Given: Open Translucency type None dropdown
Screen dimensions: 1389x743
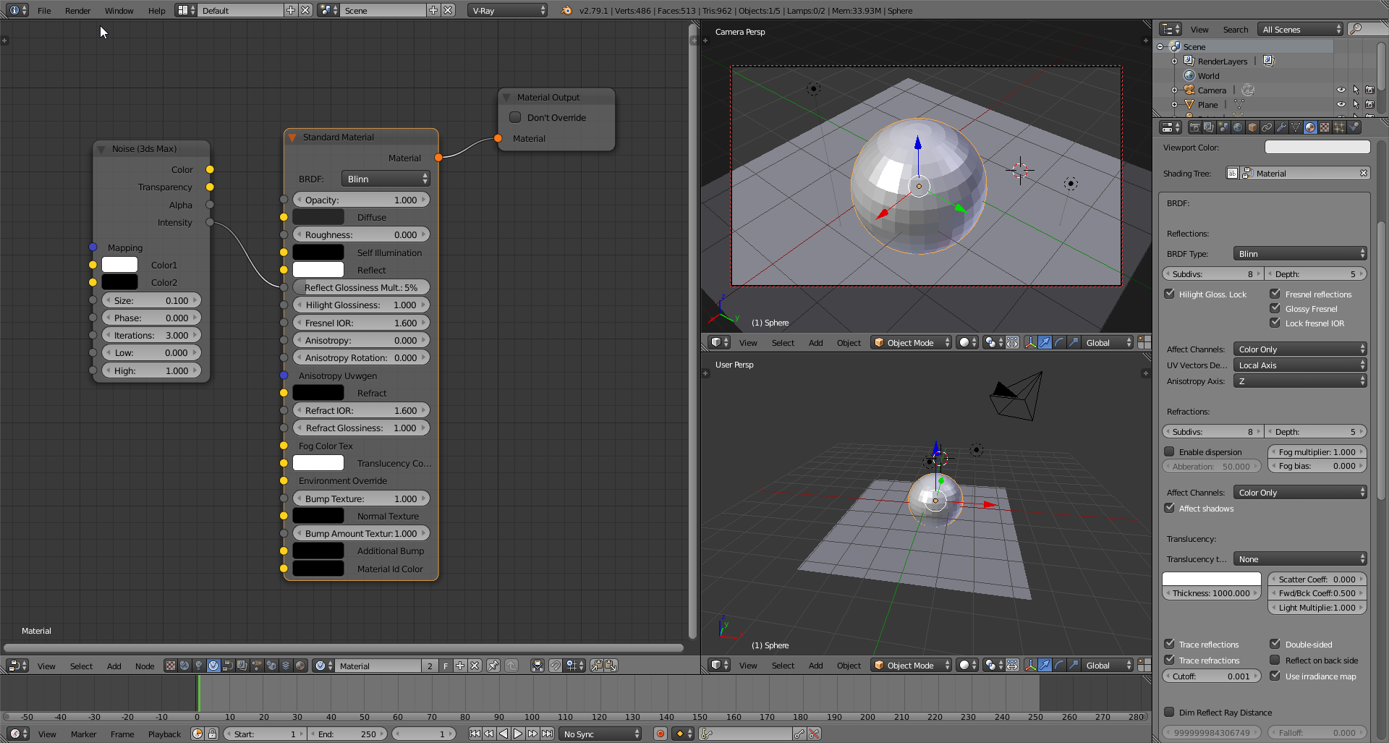Looking at the screenshot, I should pos(1300,559).
